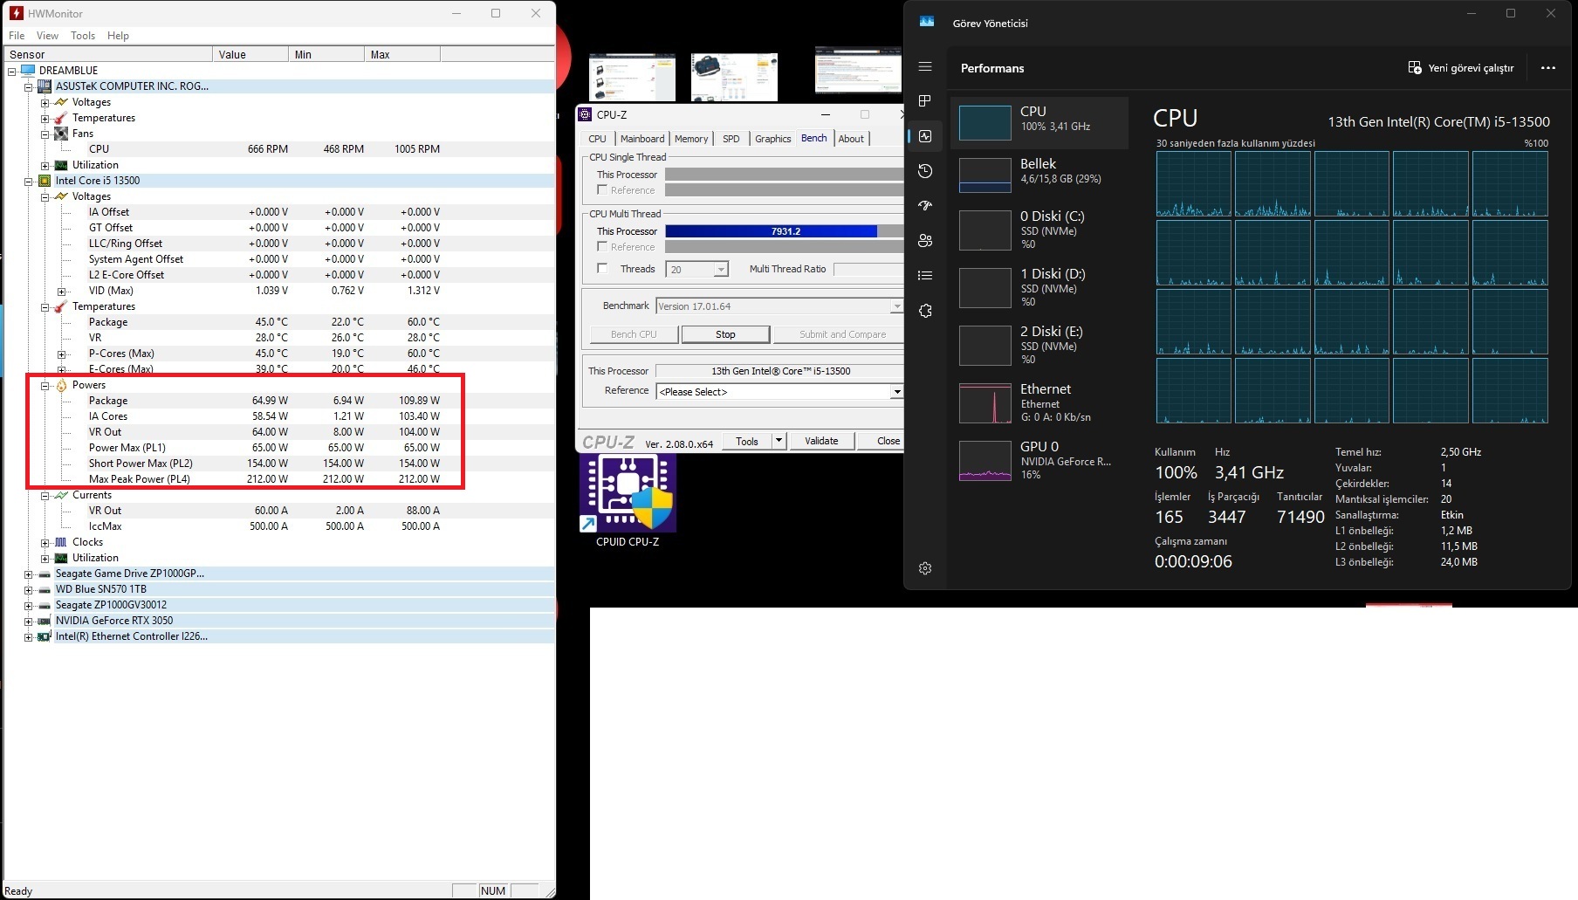
Task: Open the HWMonitor Help menu
Action: [118, 36]
